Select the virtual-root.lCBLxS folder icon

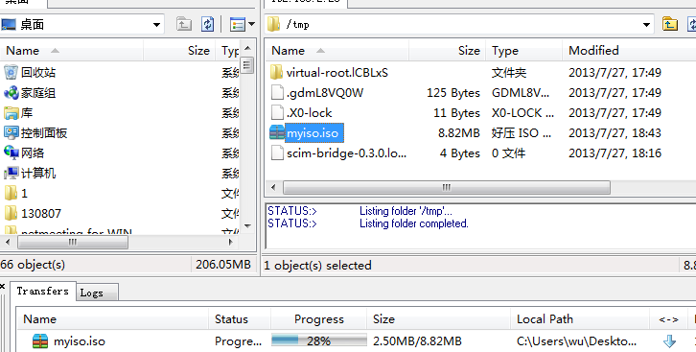tap(276, 72)
